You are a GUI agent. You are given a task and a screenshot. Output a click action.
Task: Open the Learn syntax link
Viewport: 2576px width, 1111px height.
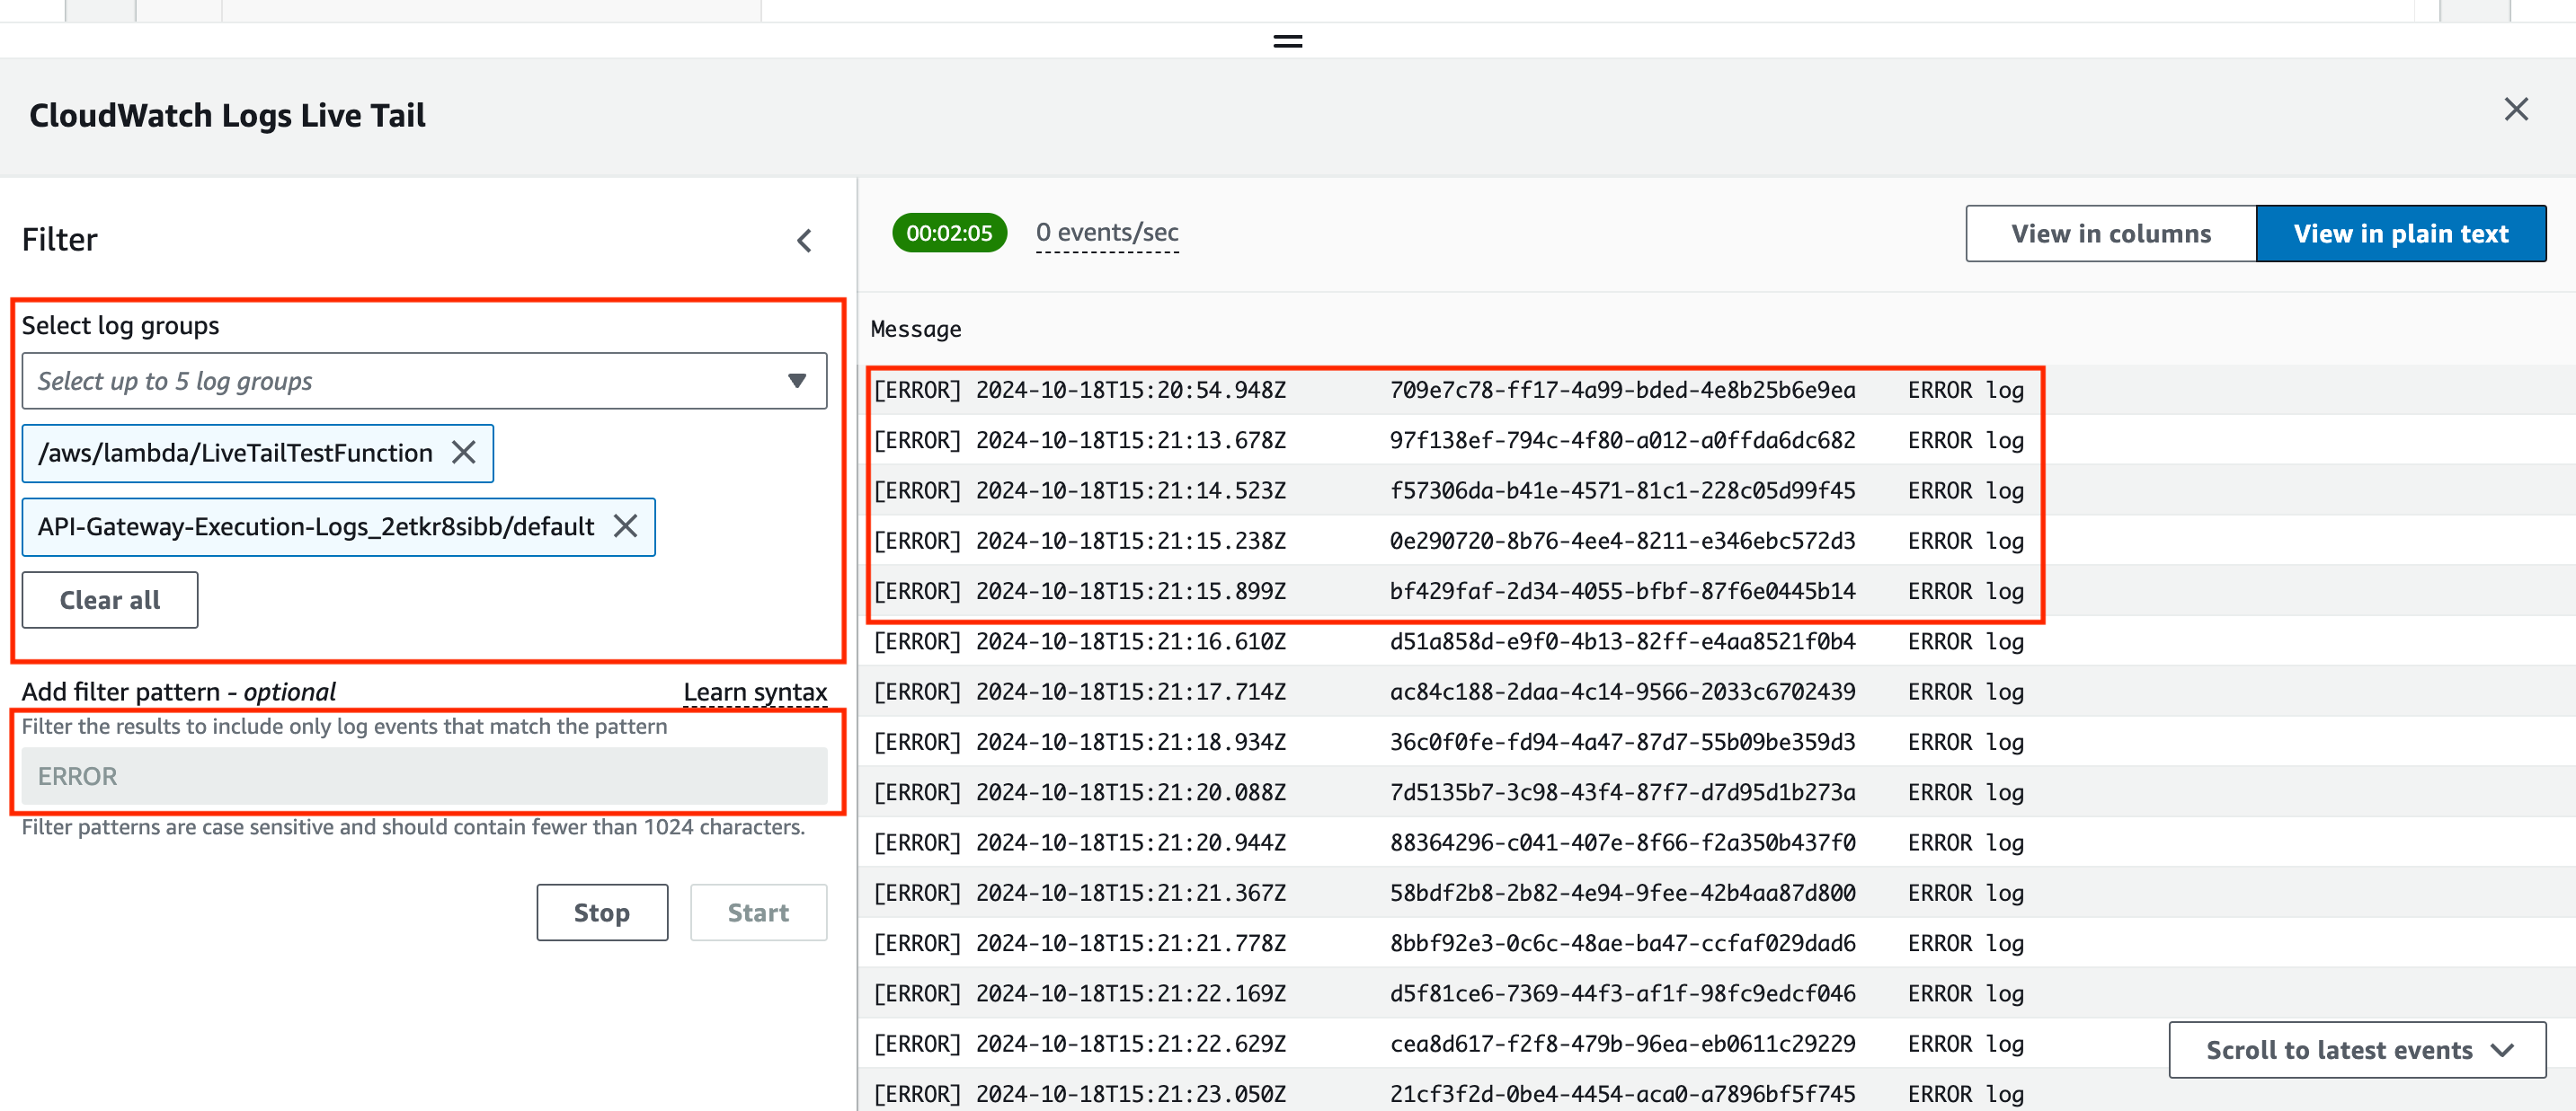click(x=755, y=691)
